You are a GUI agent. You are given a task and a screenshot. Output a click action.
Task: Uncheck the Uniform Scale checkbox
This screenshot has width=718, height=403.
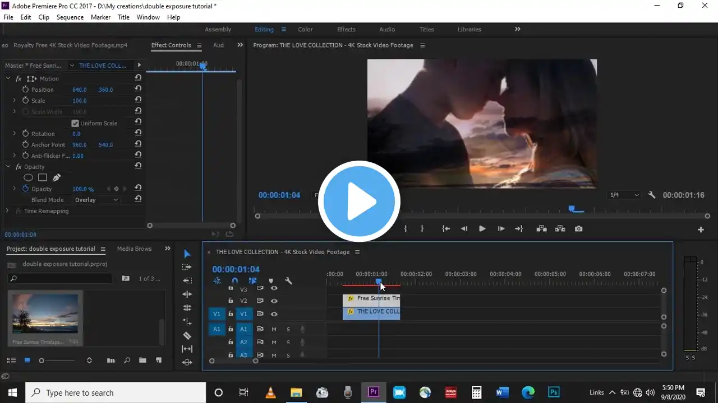pyautogui.click(x=75, y=123)
